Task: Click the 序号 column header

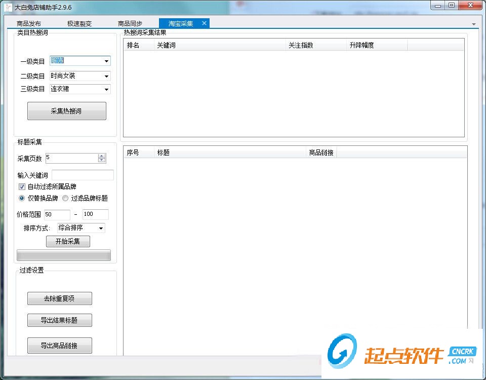Action: point(139,153)
